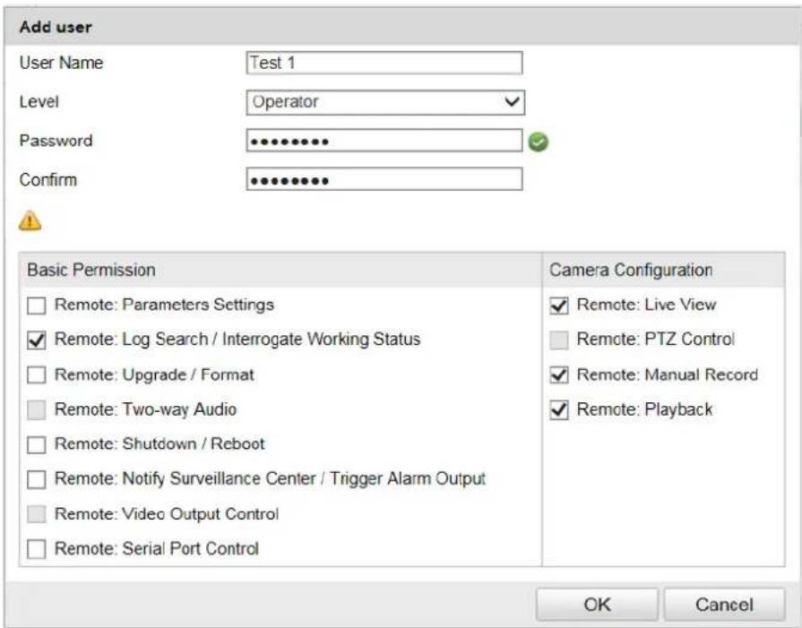
Task: Enable Remote: Serial Port Control checkbox
Action: coord(37,549)
